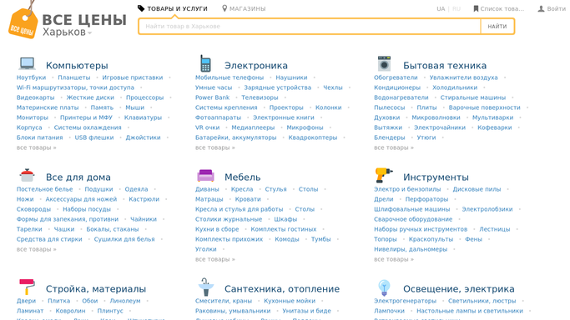Screen dimensions: 570x320
Task: Switch language to UA
Action: point(441,8)
